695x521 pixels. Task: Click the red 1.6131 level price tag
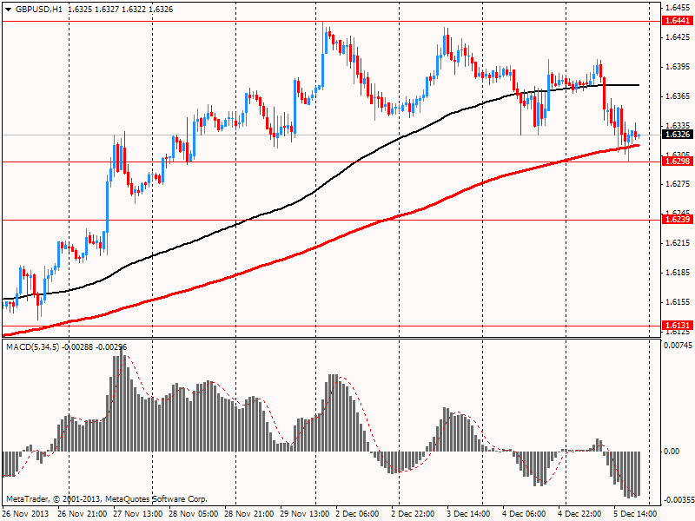(x=677, y=325)
